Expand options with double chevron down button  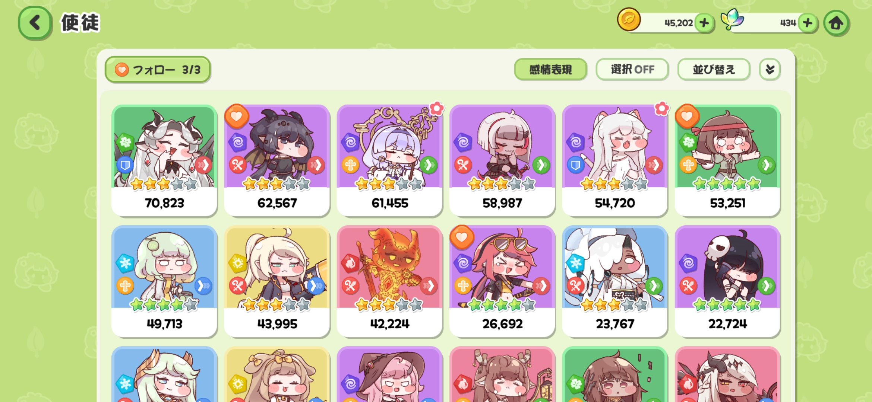click(x=770, y=69)
